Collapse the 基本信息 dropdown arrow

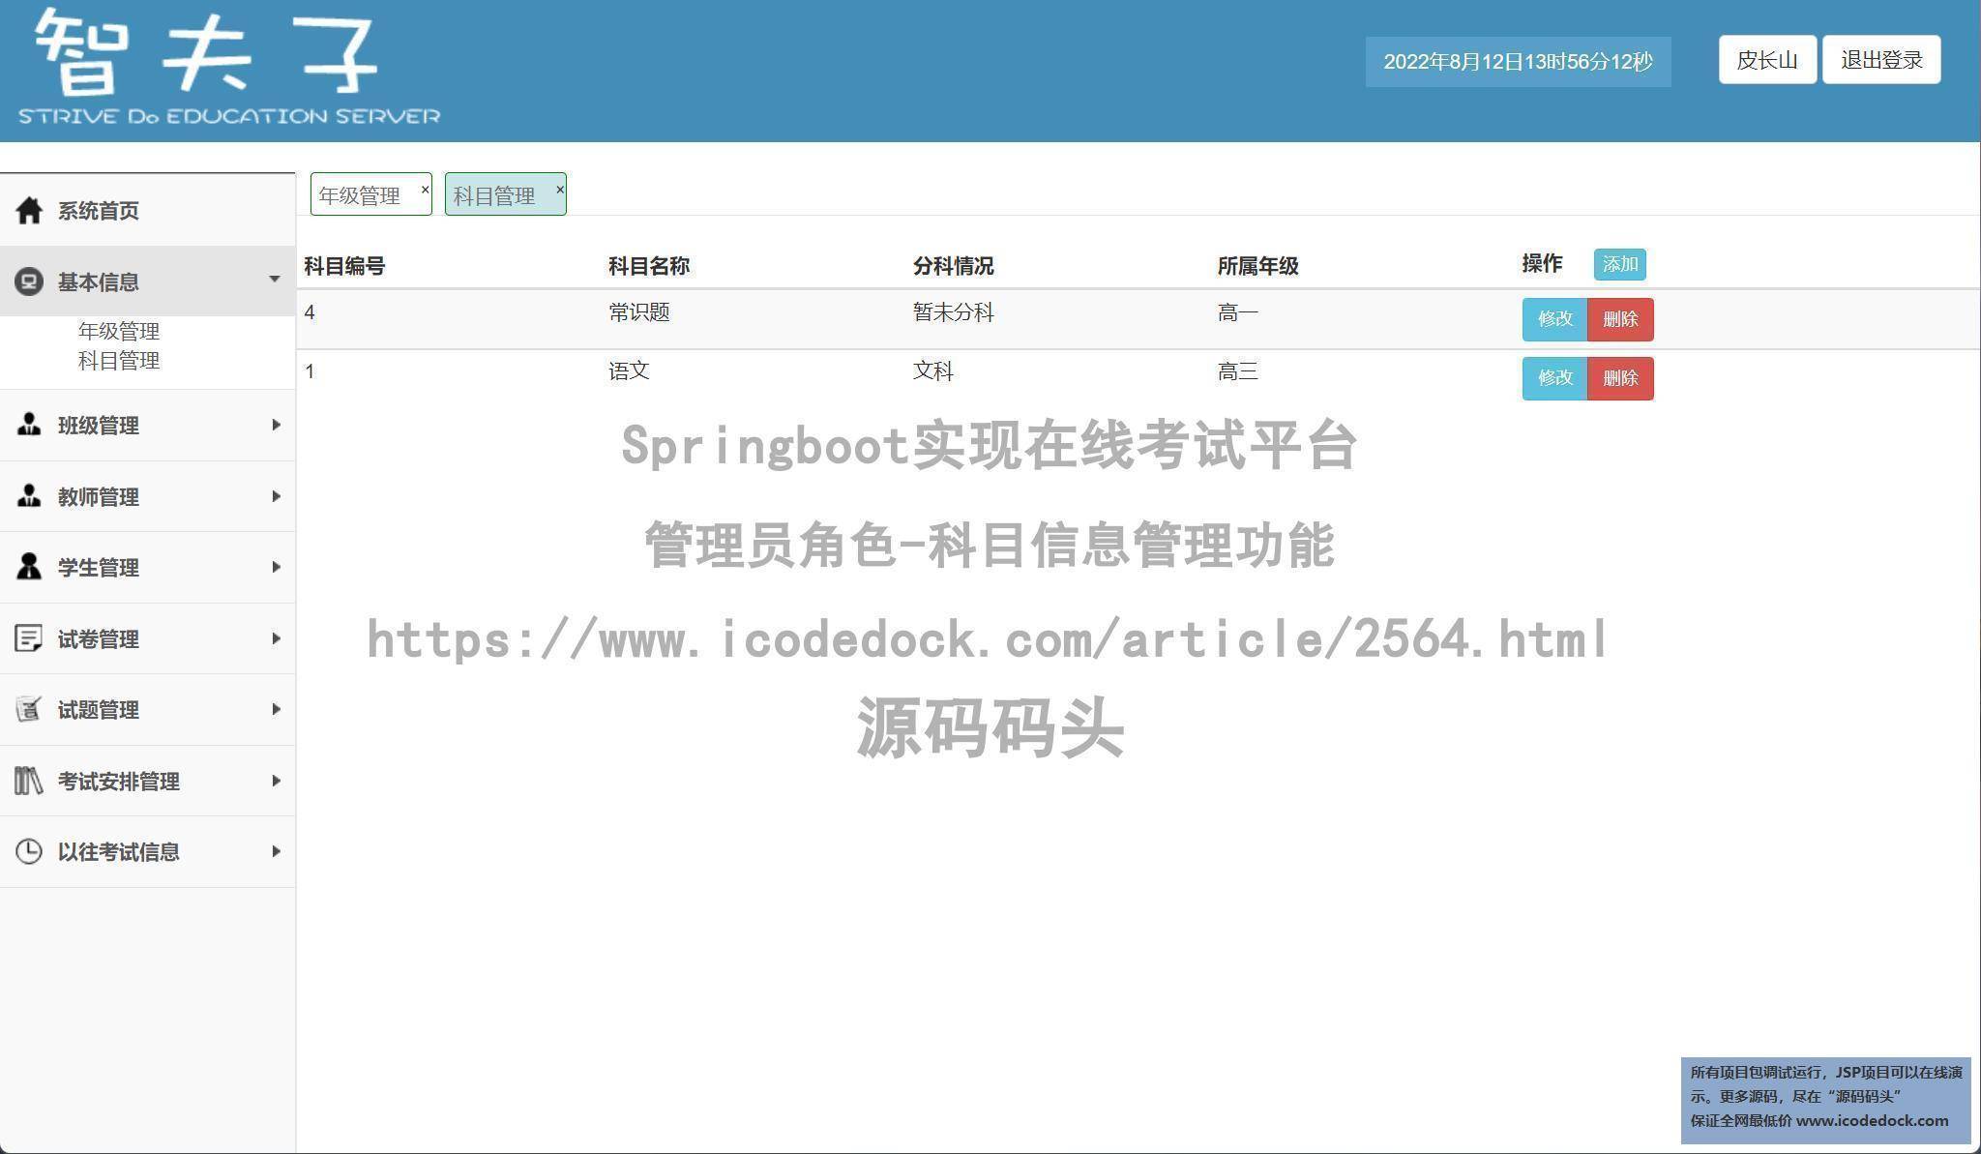275,280
